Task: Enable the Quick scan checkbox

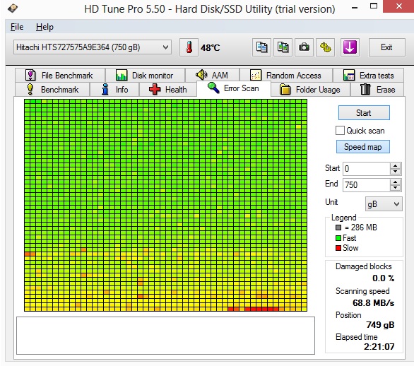Action: coord(340,131)
